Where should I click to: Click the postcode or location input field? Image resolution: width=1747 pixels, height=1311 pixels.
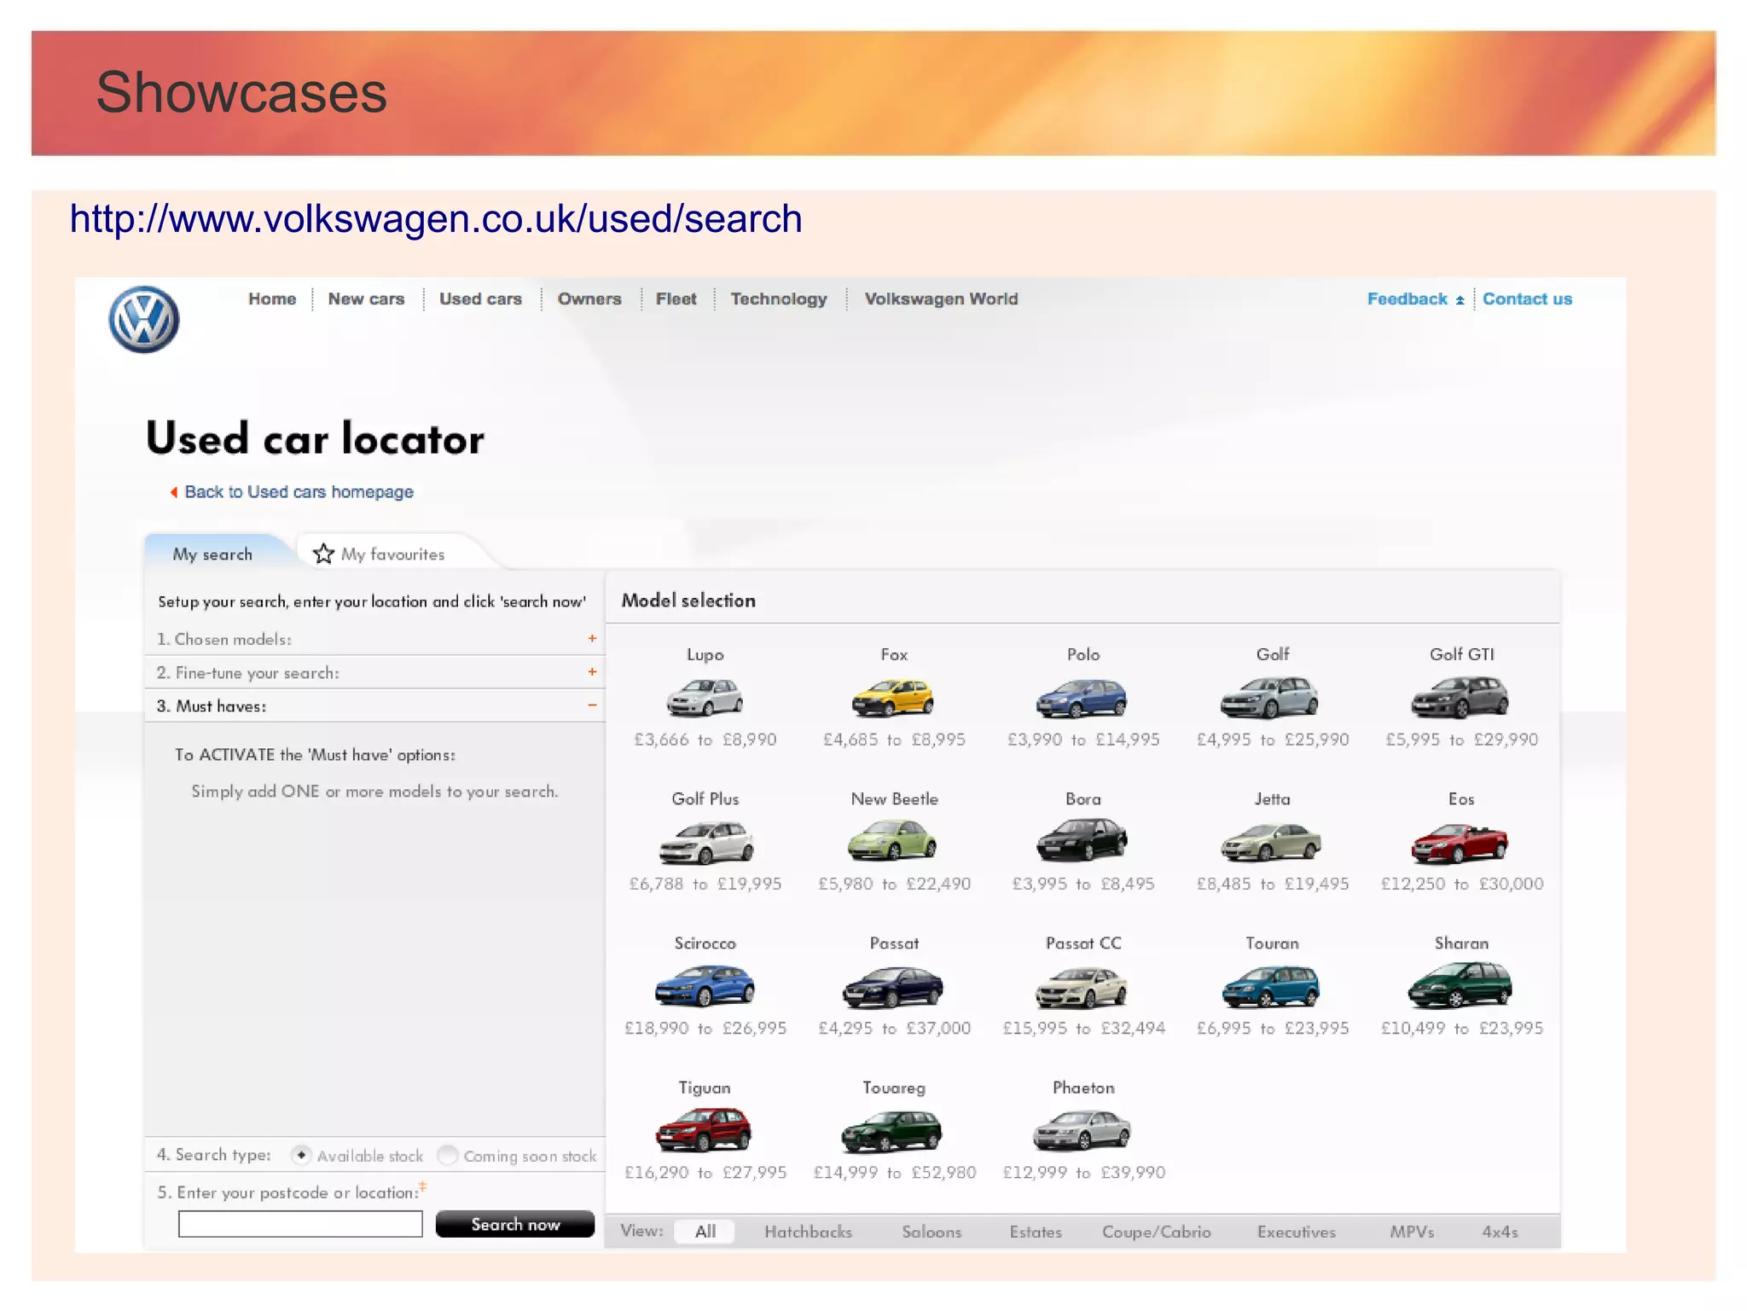pyautogui.click(x=300, y=1224)
